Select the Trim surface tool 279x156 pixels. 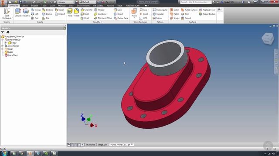[x=185, y=14]
